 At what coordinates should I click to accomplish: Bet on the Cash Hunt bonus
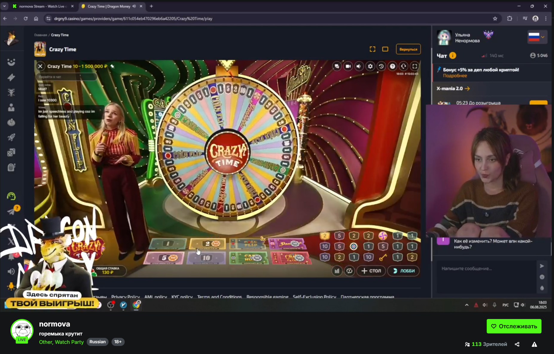point(249,258)
